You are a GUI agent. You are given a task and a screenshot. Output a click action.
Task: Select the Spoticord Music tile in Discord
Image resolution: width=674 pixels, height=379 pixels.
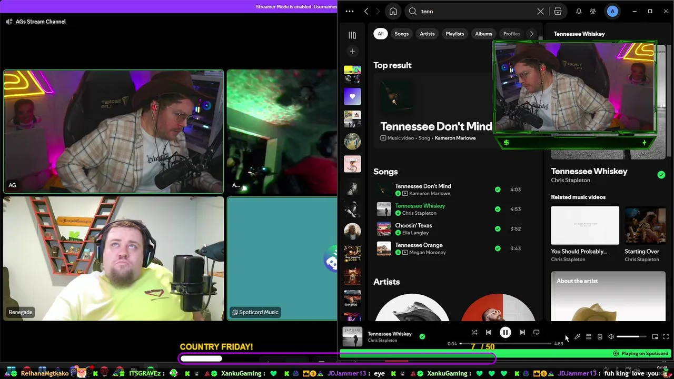(282, 258)
